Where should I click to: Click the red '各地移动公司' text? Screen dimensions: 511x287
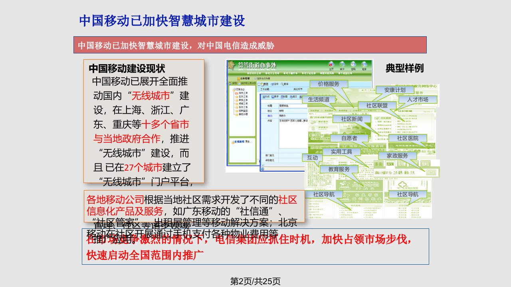pyautogui.click(x=115, y=199)
